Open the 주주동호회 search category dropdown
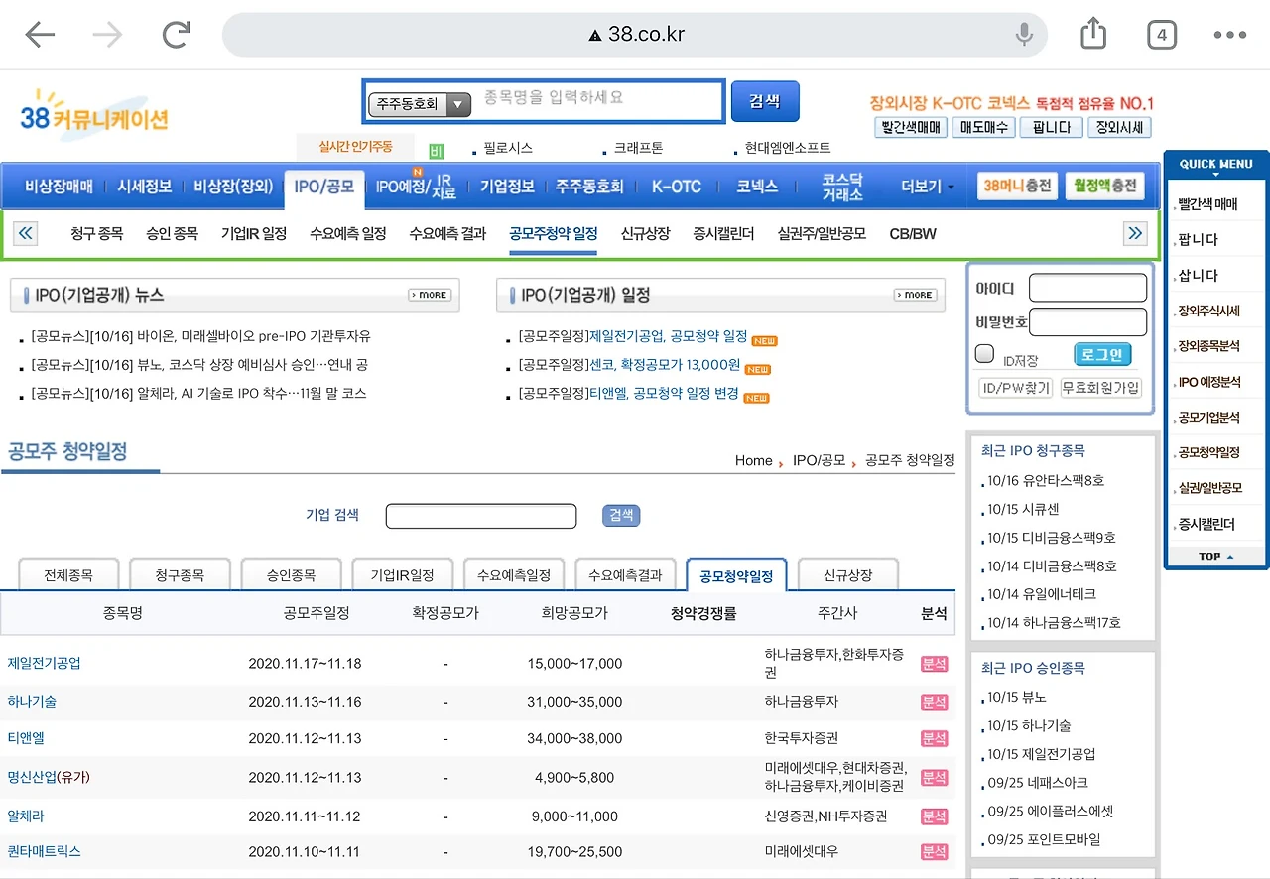1270x879 pixels. coord(419,104)
